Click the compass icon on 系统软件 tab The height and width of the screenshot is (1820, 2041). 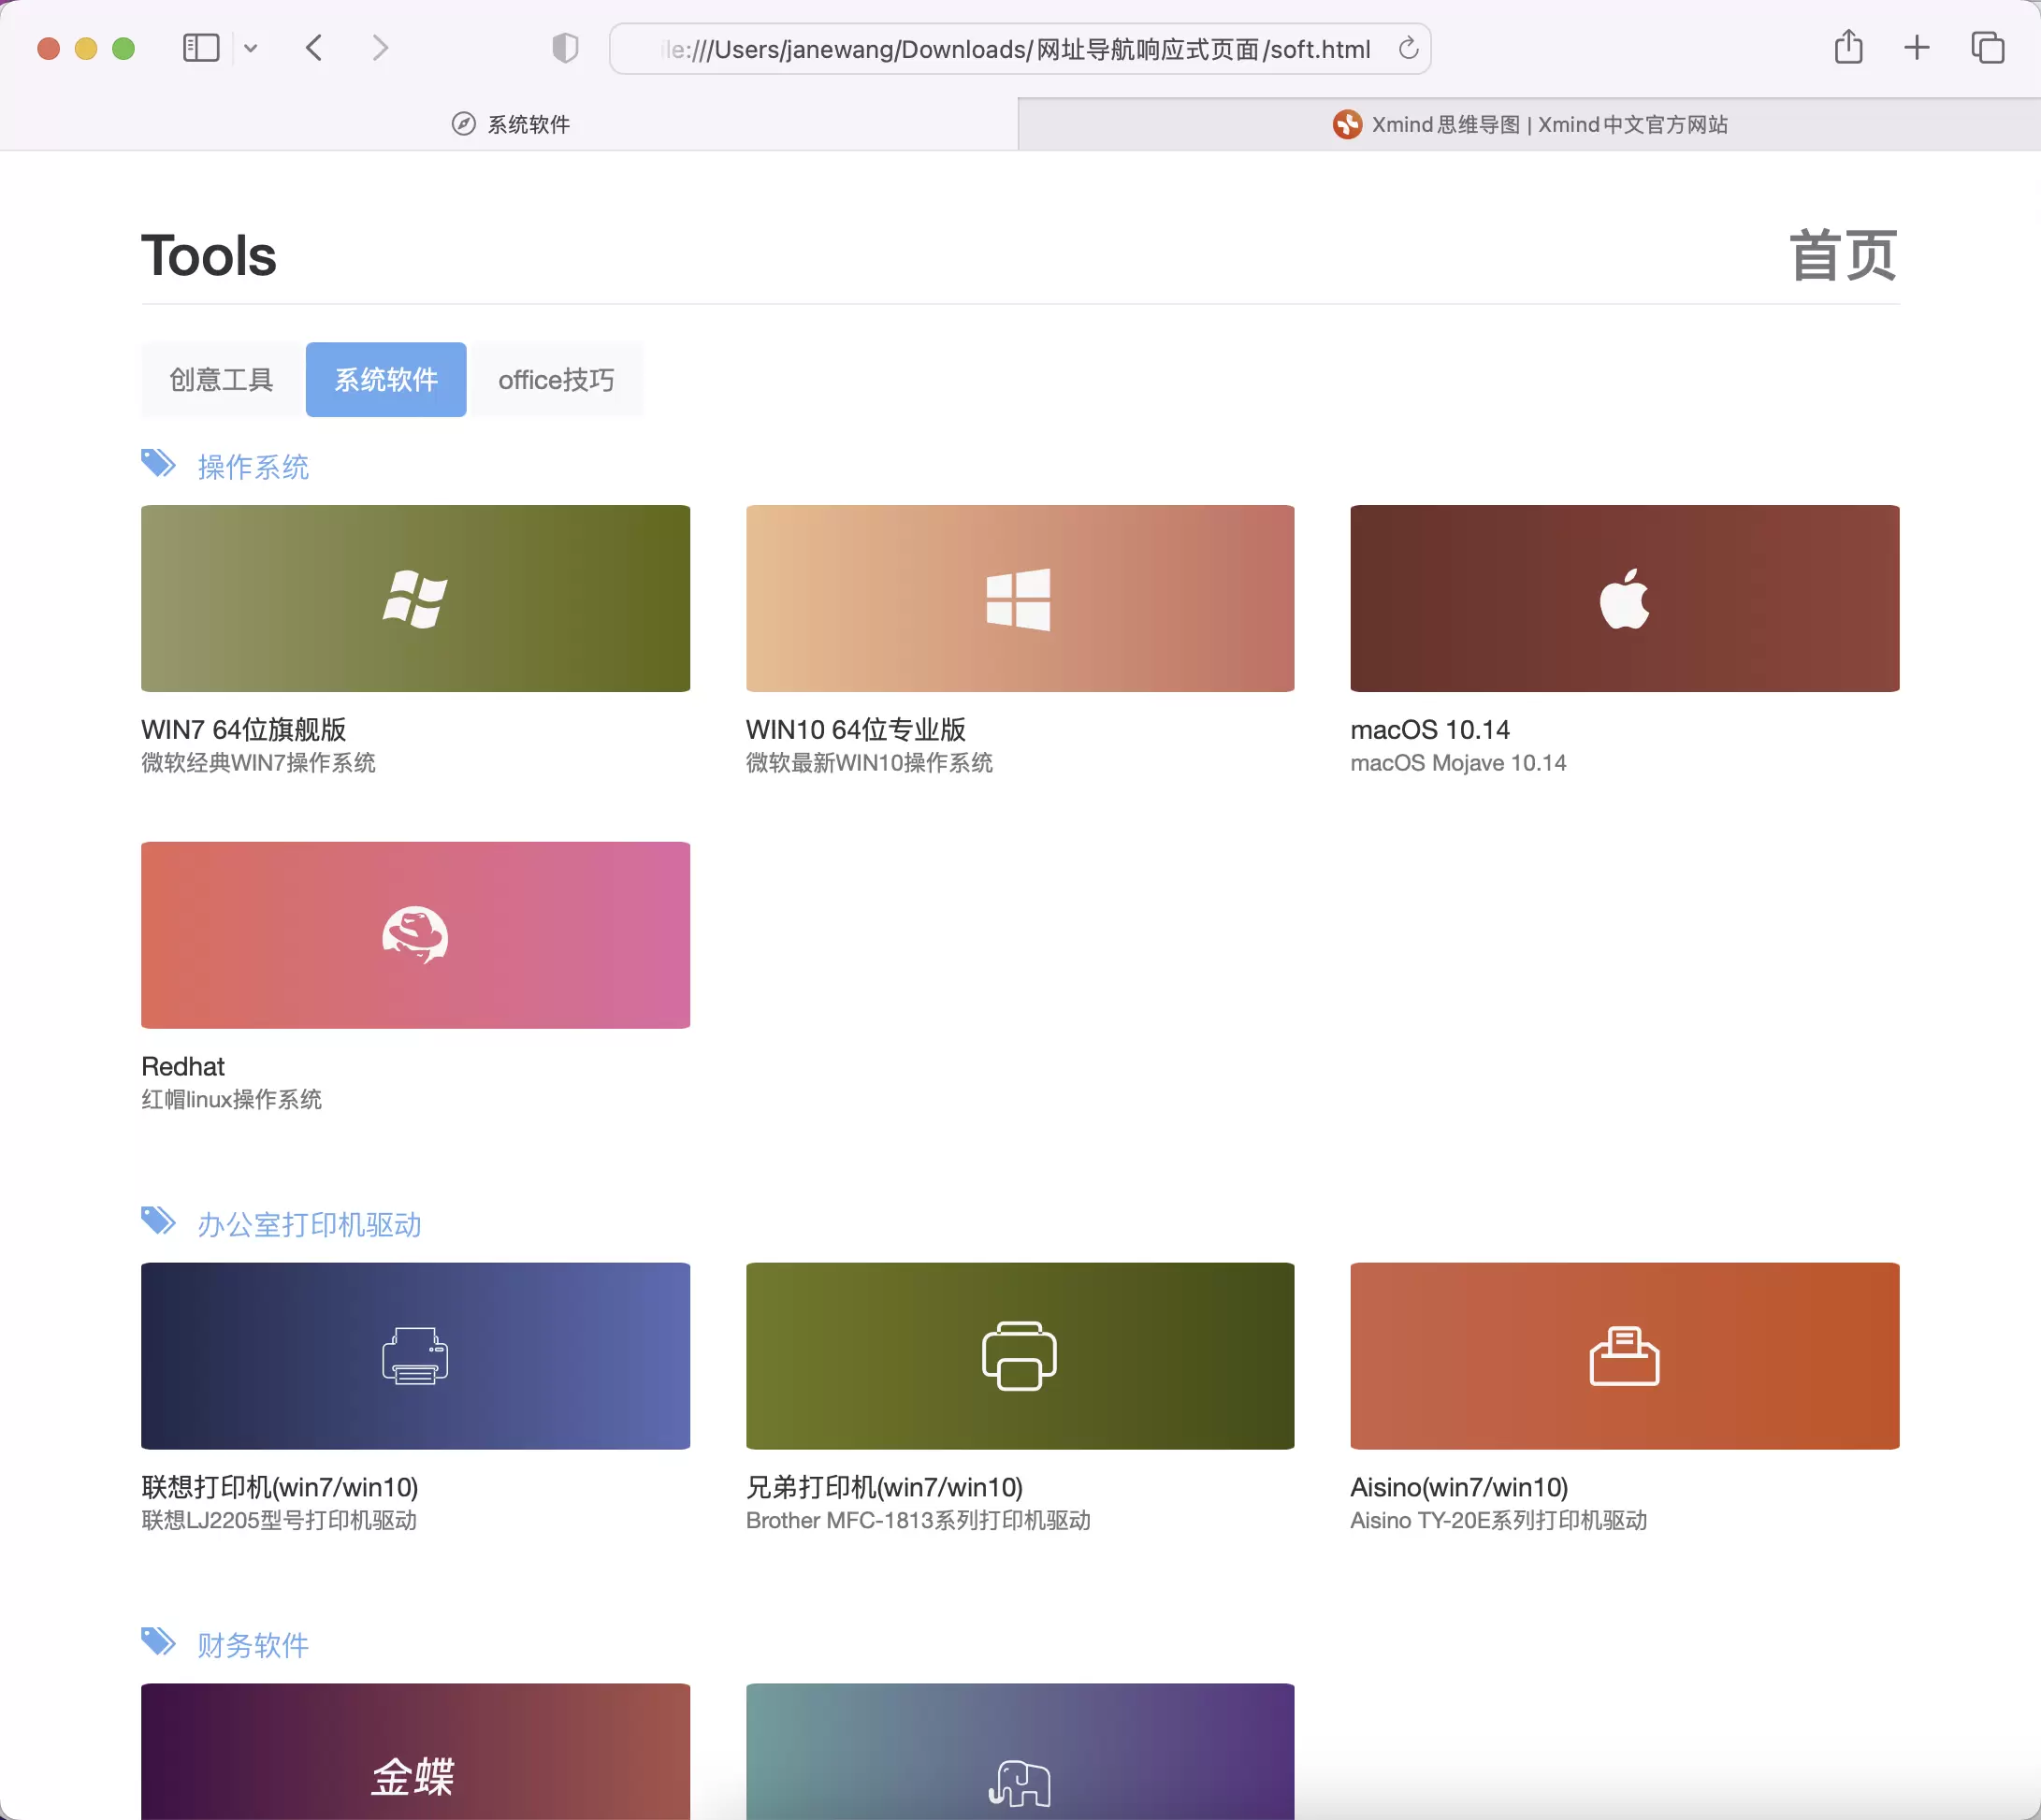coord(463,124)
